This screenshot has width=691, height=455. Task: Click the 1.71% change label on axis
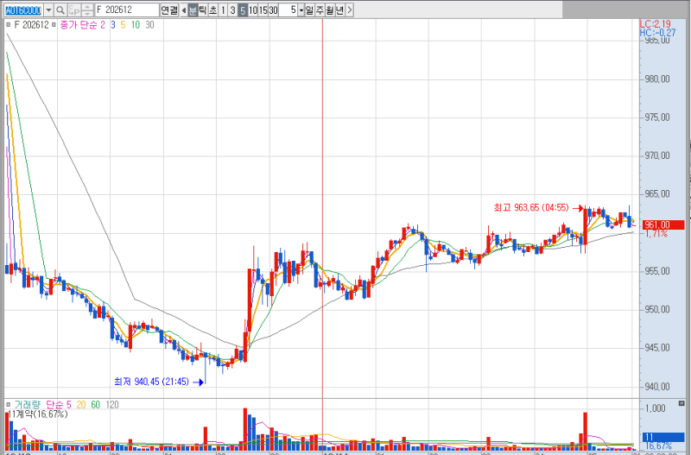click(656, 234)
